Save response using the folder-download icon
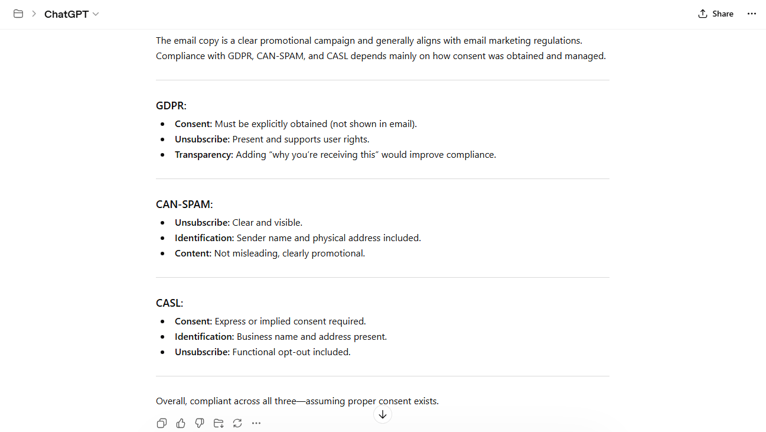The image size is (766, 432). 219,423
